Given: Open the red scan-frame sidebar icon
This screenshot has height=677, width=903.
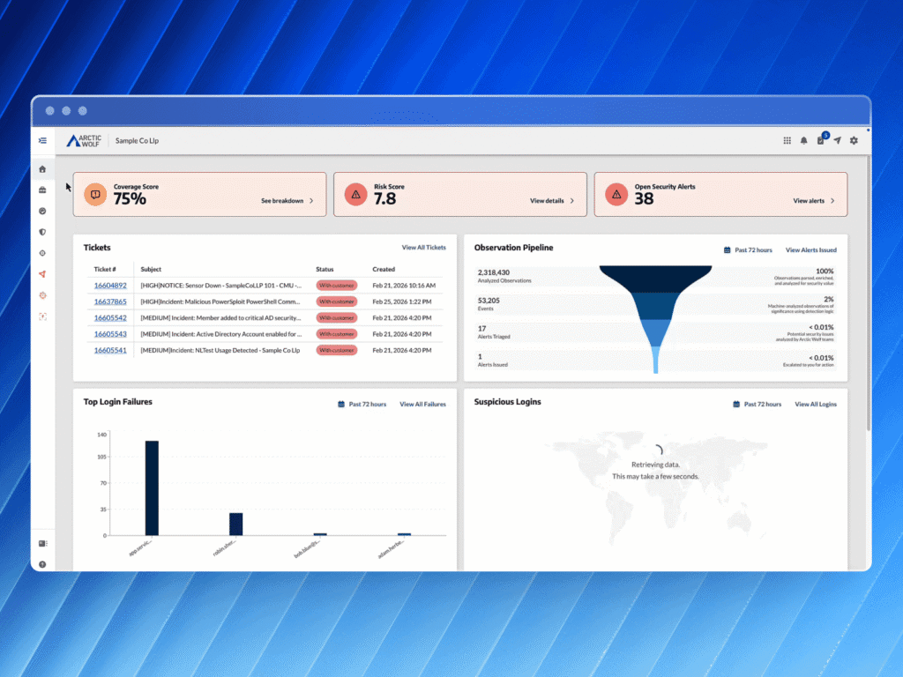Looking at the screenshot, I should pos(42,316).
